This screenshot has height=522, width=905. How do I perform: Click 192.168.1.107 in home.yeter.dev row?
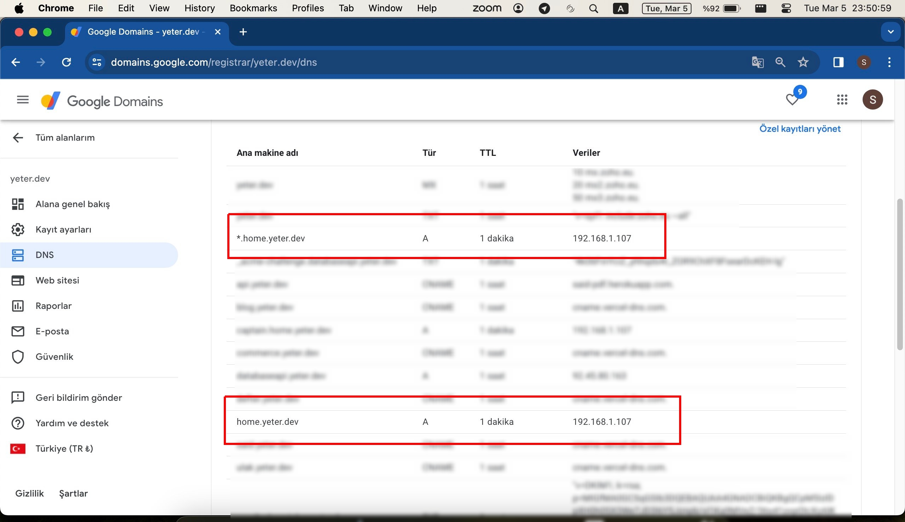(x=602, y=422)
